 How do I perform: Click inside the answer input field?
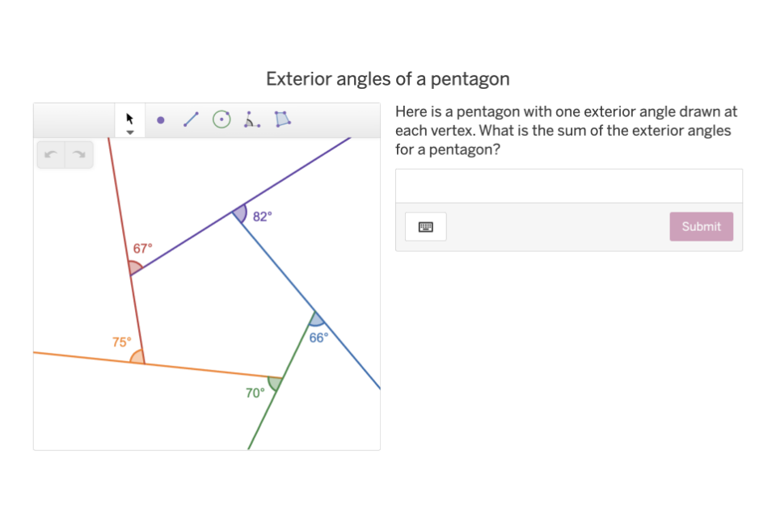(x=568, y=184)
